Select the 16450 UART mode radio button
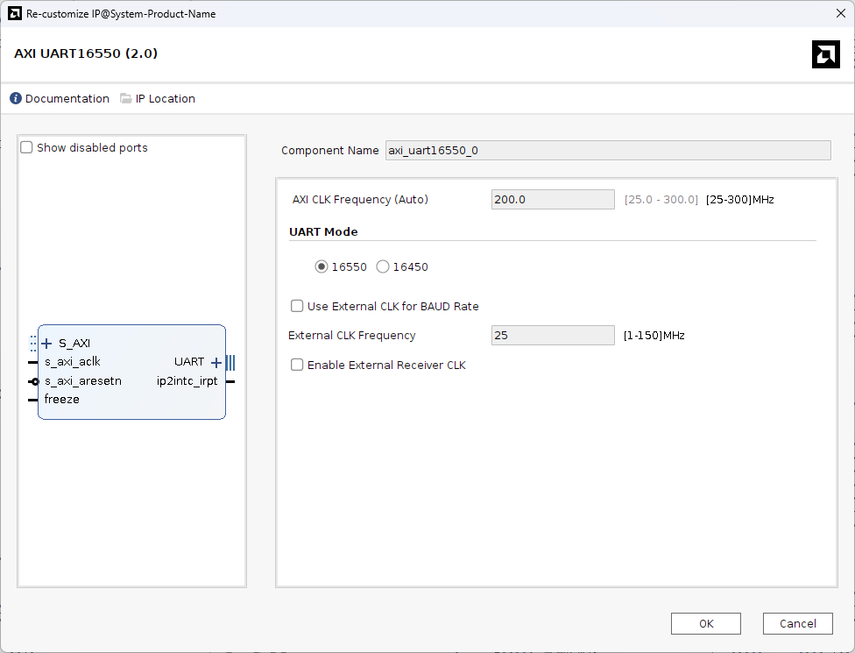 click(x=383, y=267)
